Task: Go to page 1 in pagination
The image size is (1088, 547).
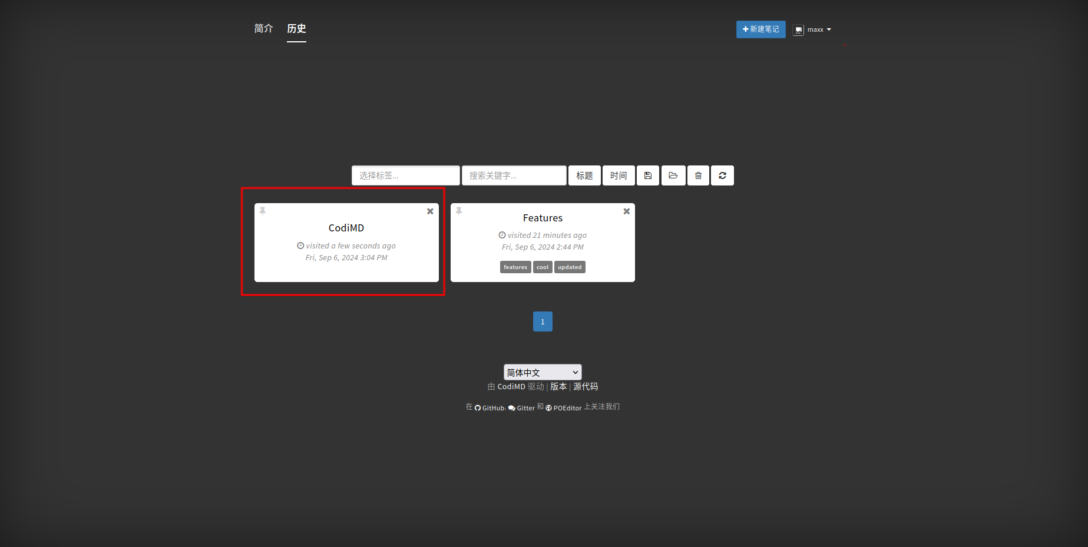Action: coord(543,321)
